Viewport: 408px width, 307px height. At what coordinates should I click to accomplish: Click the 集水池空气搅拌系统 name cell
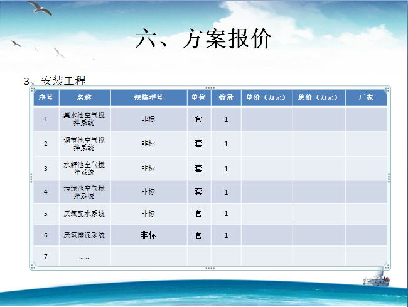(85, 119)
